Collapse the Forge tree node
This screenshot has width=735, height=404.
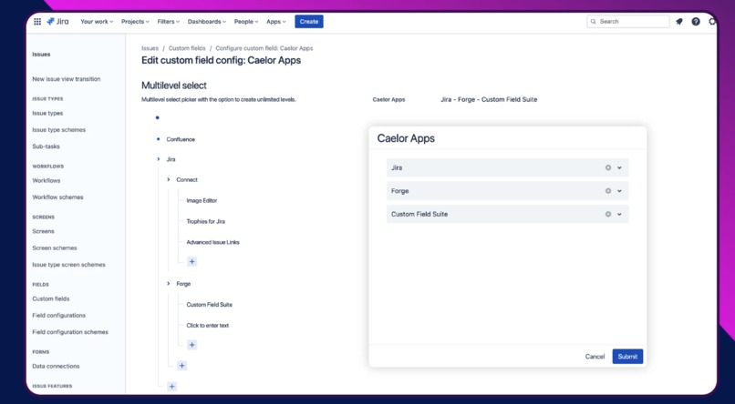point(169,284)
